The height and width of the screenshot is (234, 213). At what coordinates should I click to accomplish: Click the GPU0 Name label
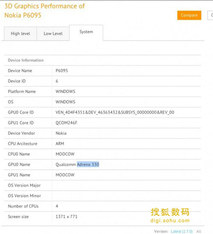[19, 165]
